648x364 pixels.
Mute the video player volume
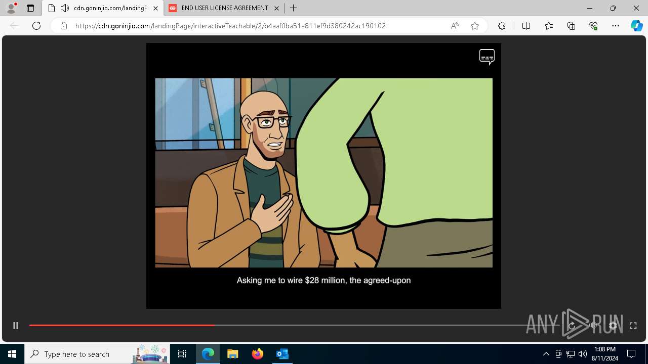click(593, 326)
